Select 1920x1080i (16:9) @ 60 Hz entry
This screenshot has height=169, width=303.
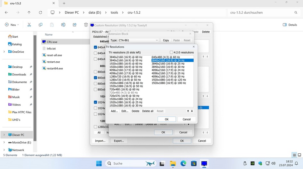coord(126,83)
